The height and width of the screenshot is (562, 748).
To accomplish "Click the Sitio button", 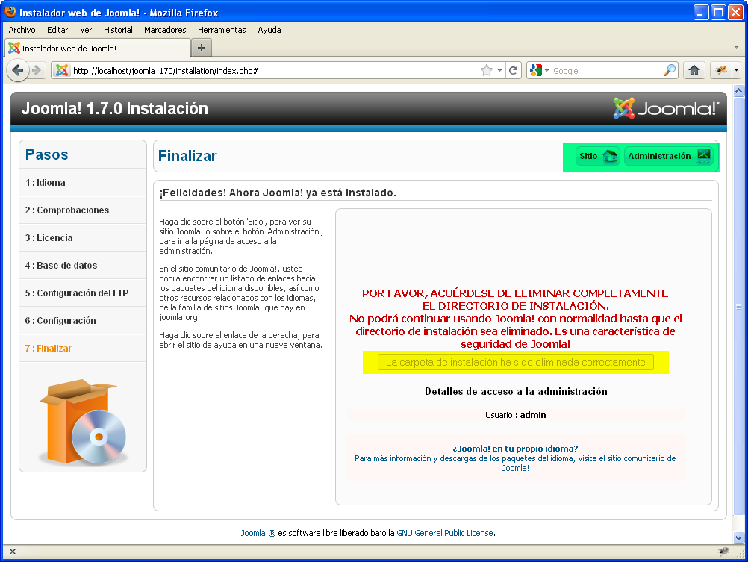I will (598, 156).
